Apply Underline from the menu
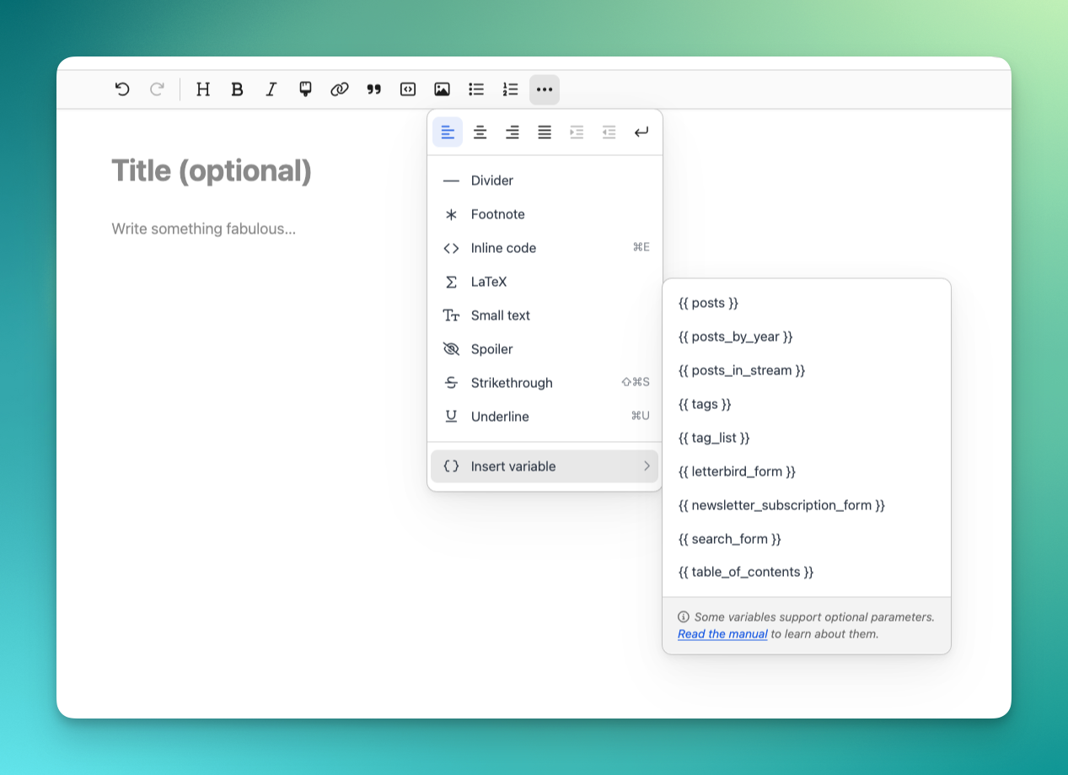 (545, 417)
